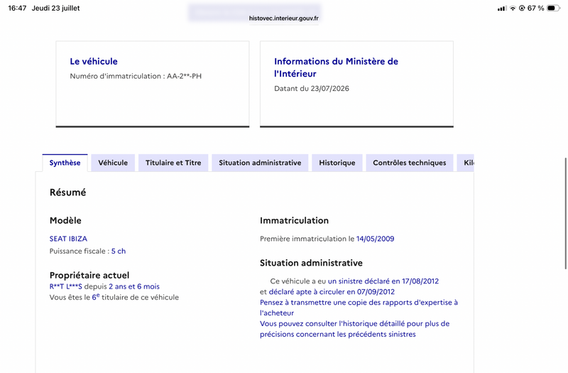This screenshot has height=373, width=568.
Task: Click Vous pouvez consulter l'historique détaillé text
Action: pyautogui.click(x=354, y=329)
